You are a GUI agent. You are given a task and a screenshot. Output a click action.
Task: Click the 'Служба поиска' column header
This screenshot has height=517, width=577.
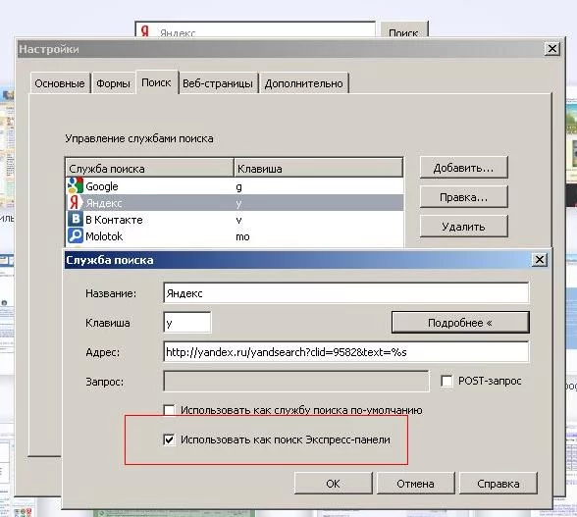pyautogui.click(x=149, y=168)
